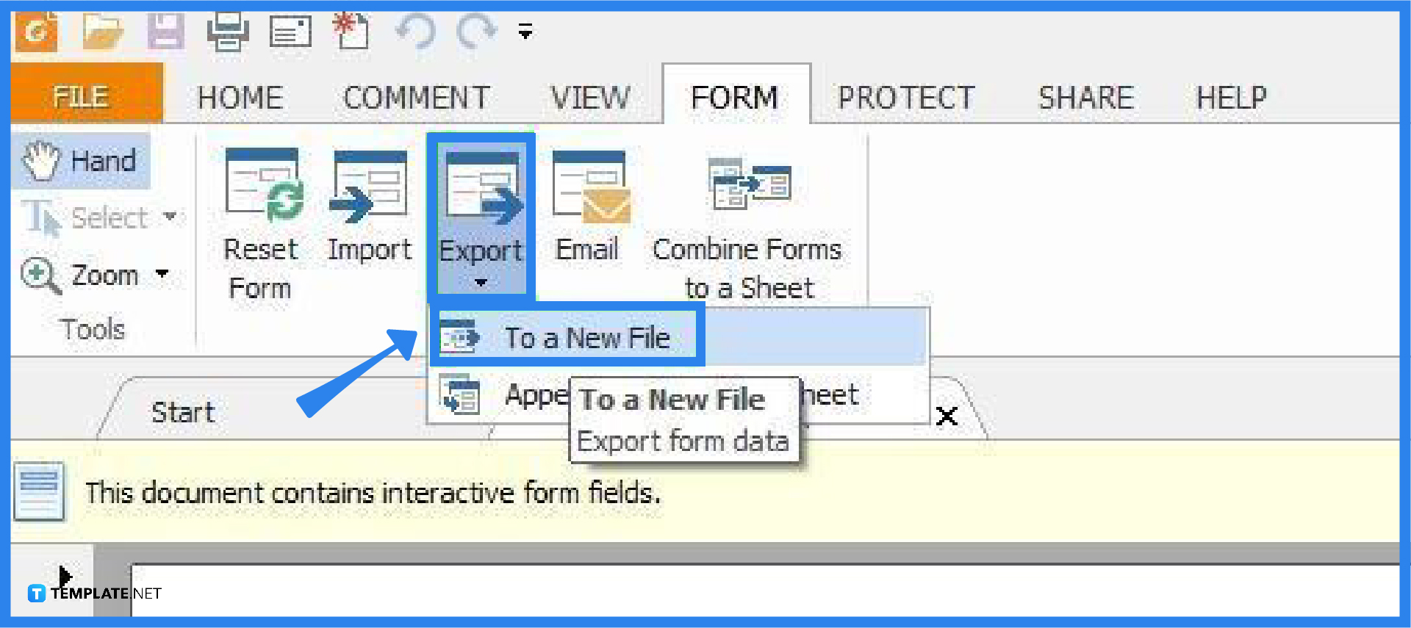The image size is (1411, 628).
Task: Switch to the PROTECT tab
Action: [906, 95]
